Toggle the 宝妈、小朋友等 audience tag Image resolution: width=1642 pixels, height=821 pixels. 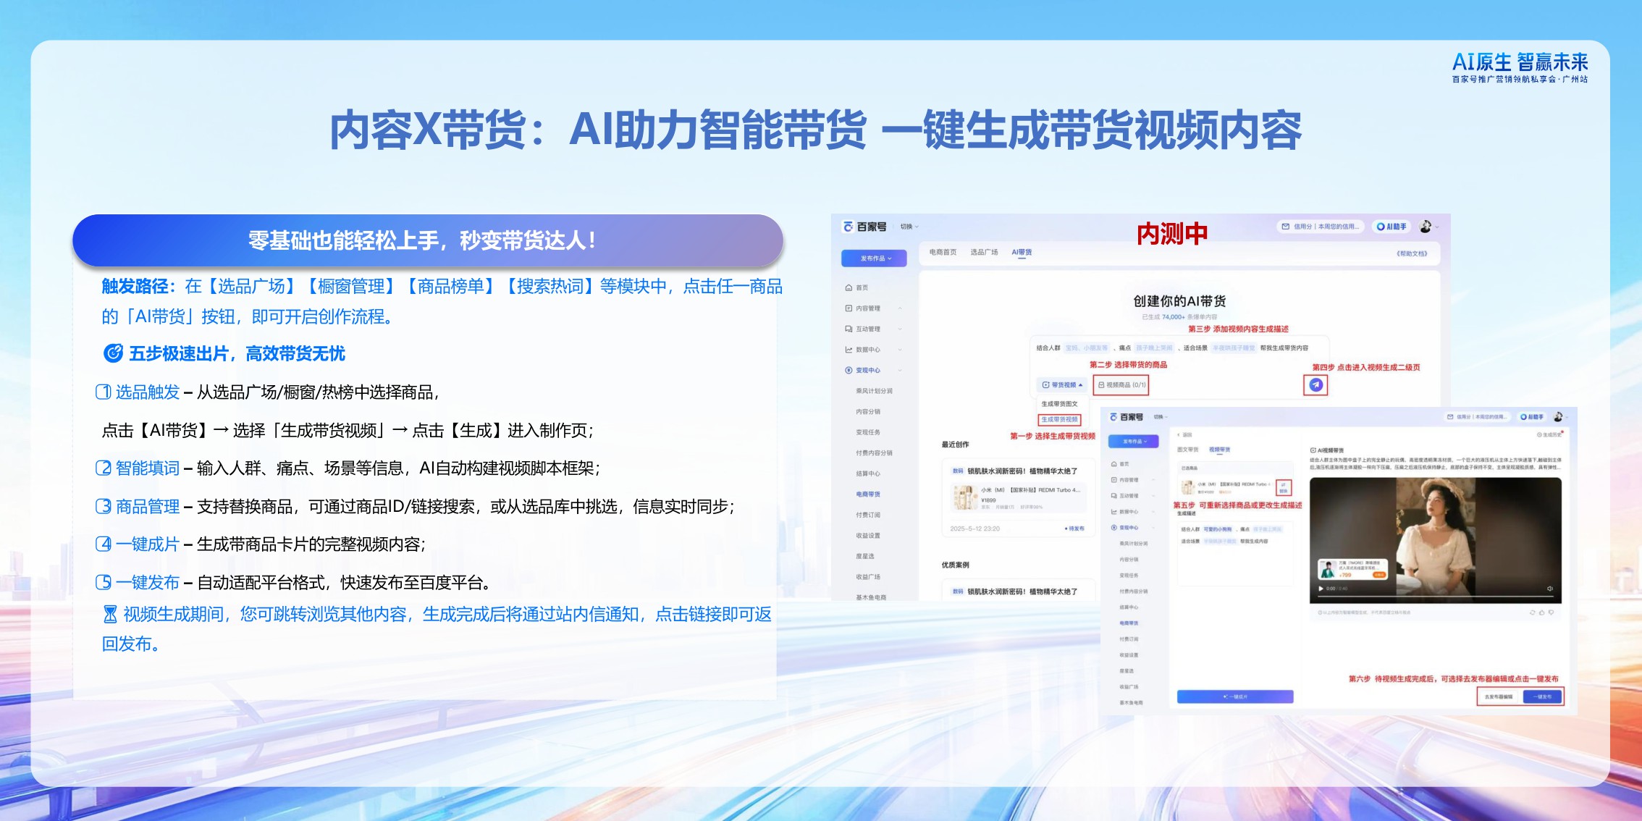1086,348
